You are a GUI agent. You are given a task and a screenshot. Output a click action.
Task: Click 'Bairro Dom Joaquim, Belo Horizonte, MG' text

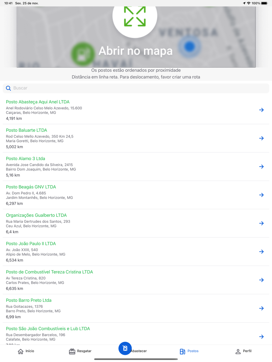click(x=41, y=169)
